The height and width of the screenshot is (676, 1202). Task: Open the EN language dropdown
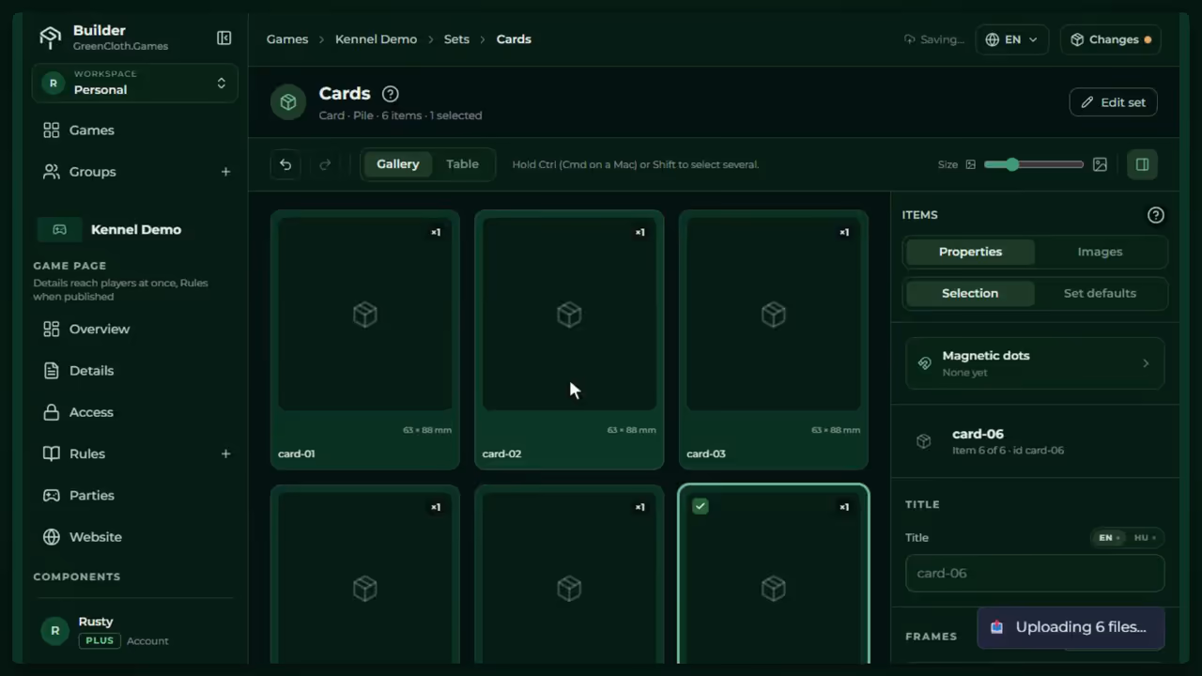[x=1012, y=39]
